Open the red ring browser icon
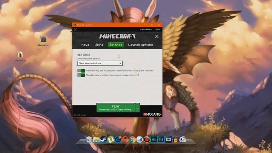The image size is (272, 153). pos(125,139)
